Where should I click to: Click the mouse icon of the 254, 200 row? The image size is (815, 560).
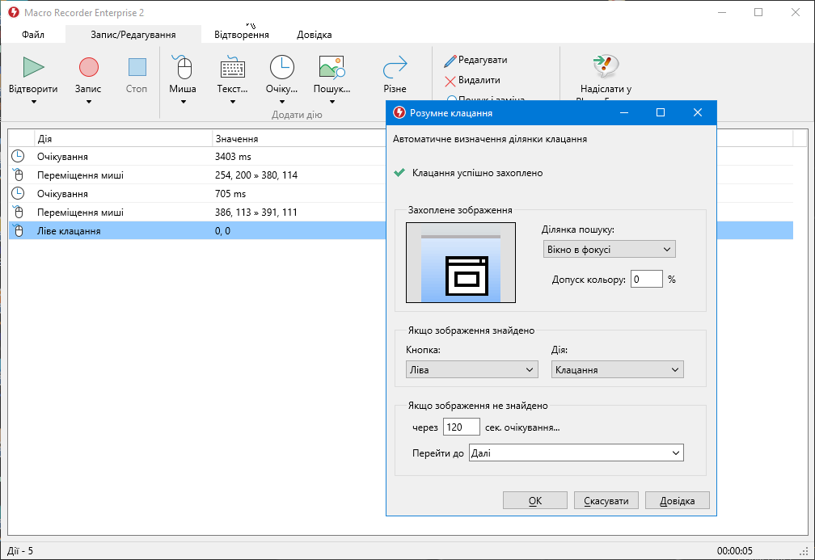[18, 175]
